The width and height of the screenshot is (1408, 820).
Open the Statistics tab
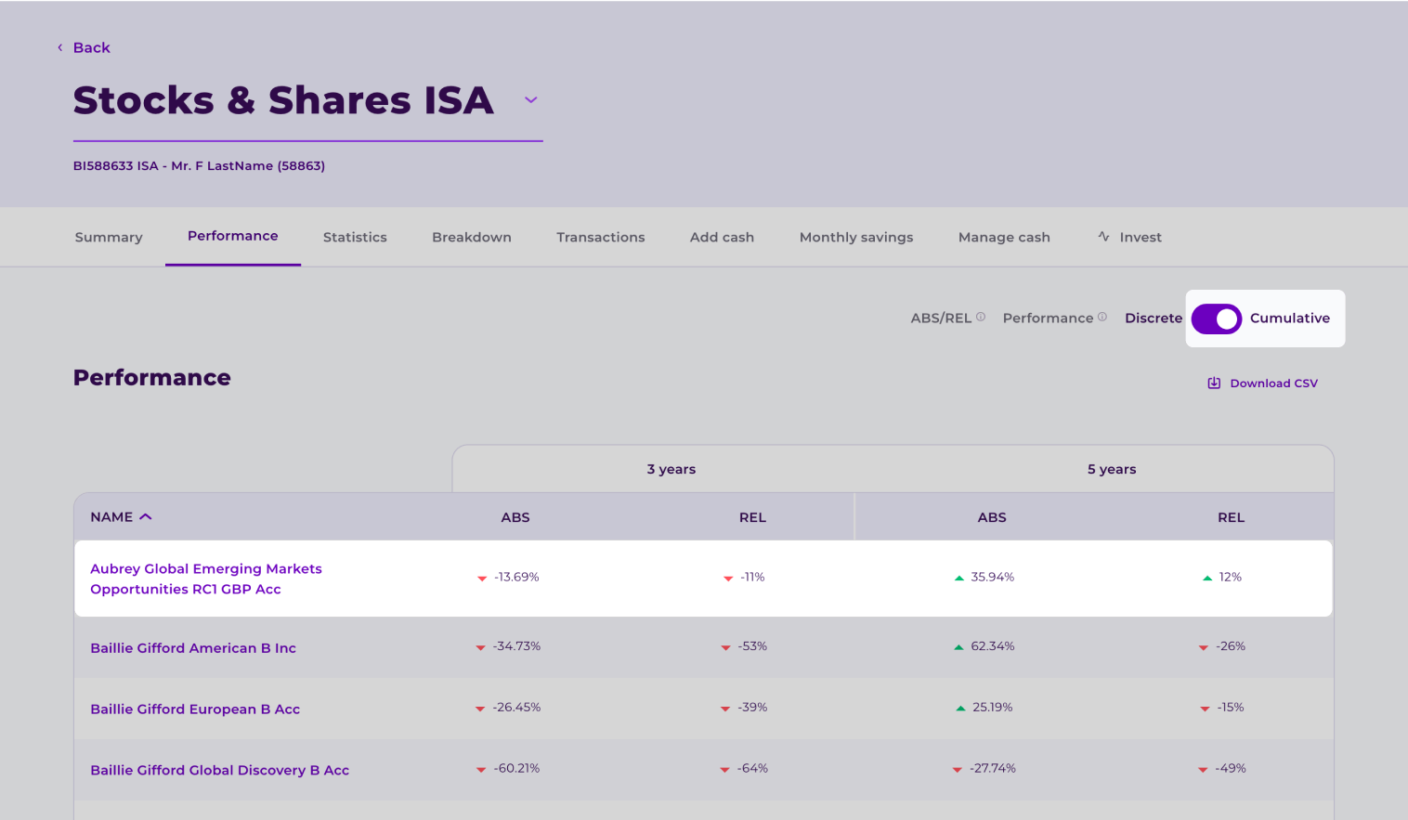pos(355,238)
